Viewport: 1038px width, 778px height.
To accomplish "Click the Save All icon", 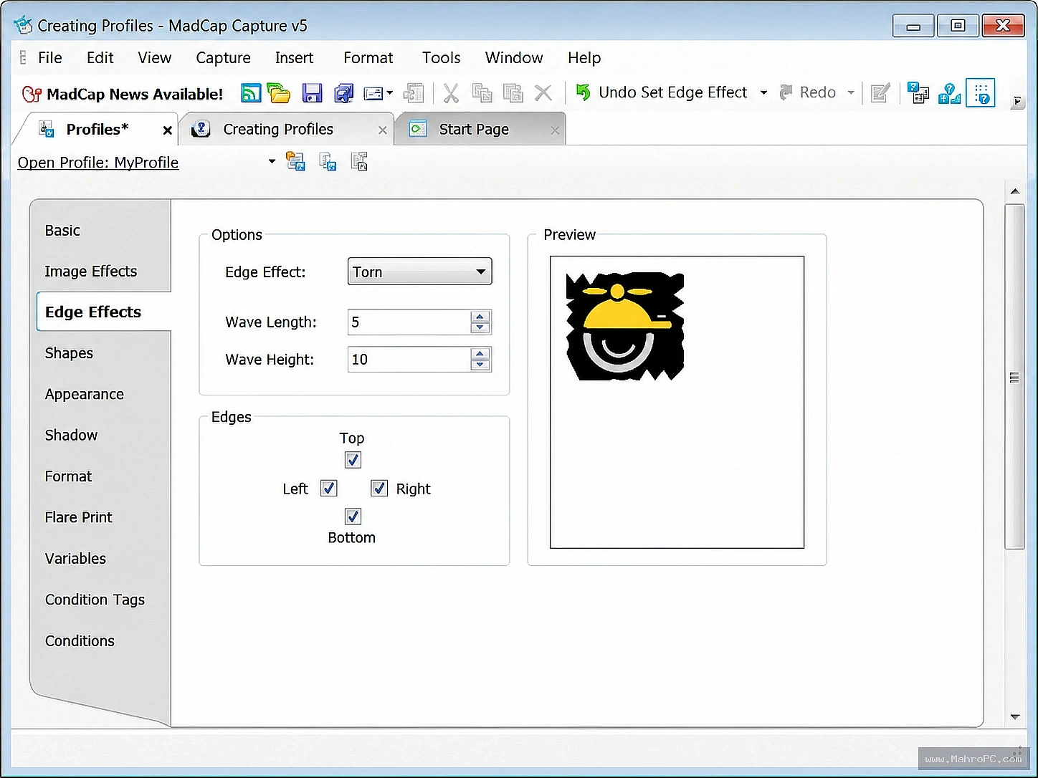I will pyautogui.click(x=344, y=93).
